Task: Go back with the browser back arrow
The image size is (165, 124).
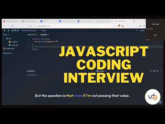Action: [x=4, y=26]
